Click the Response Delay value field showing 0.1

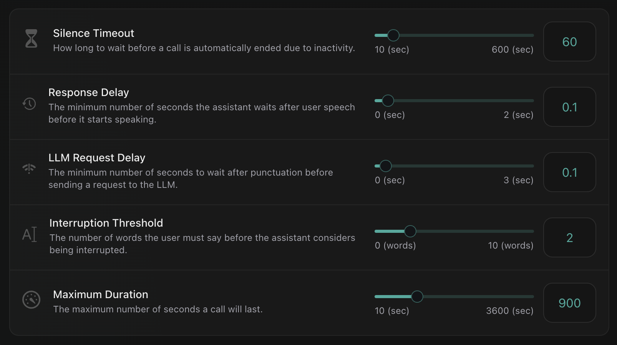tap(569, 107)
